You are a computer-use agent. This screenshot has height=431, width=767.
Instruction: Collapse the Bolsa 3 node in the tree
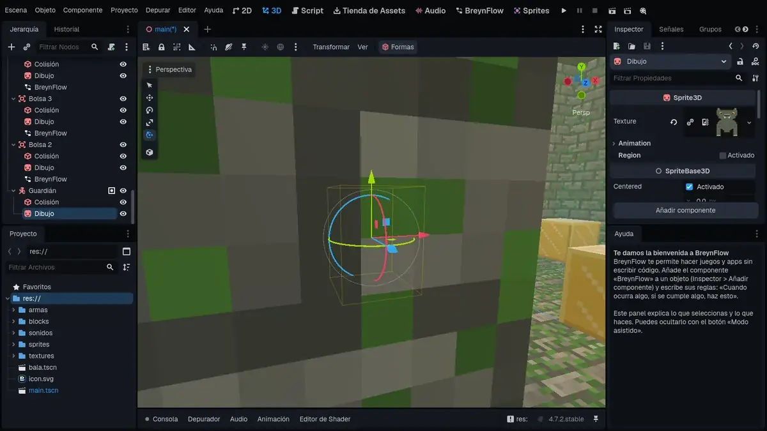pyautogui.click(x=13, y=99)
